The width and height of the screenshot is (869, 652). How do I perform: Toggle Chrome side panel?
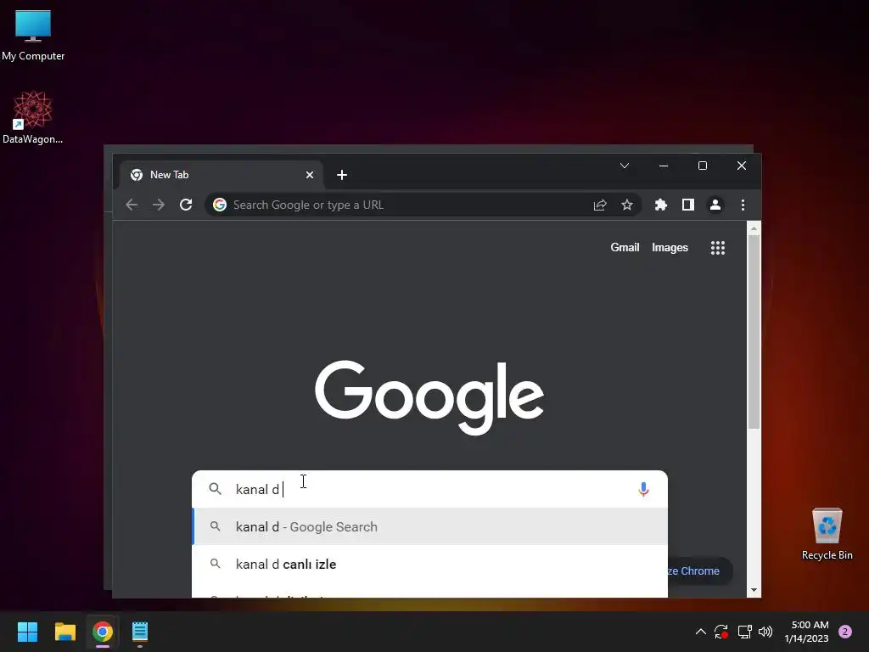pos(687,205)
